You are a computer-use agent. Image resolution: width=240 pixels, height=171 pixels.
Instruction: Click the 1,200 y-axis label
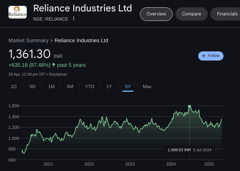(x=14, y=127)
